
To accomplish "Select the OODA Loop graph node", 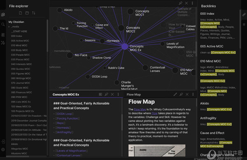I will (88, 77).
